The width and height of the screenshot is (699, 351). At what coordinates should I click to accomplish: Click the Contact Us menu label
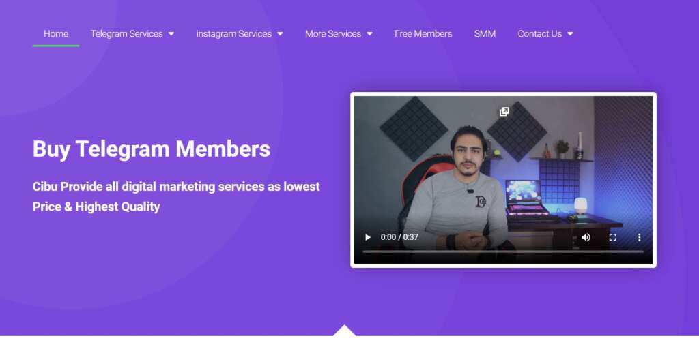(x=539, y=34)
